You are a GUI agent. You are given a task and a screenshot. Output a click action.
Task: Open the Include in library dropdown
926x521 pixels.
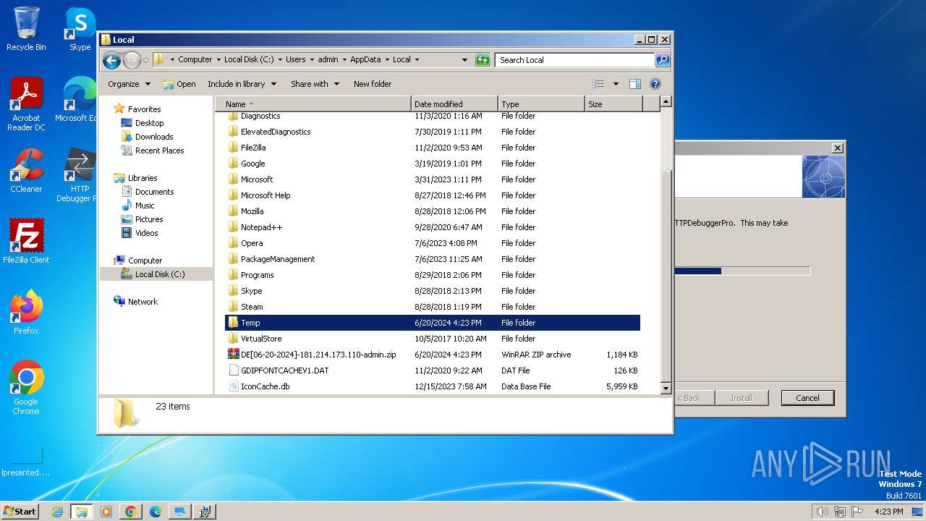tap(242, 84)
